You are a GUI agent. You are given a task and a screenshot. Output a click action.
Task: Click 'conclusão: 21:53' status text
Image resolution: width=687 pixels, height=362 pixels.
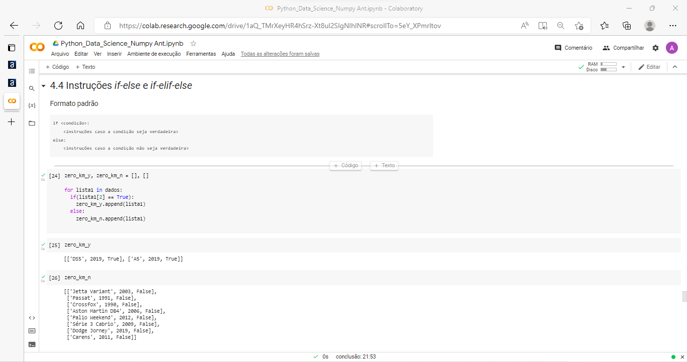coord(356,356)
